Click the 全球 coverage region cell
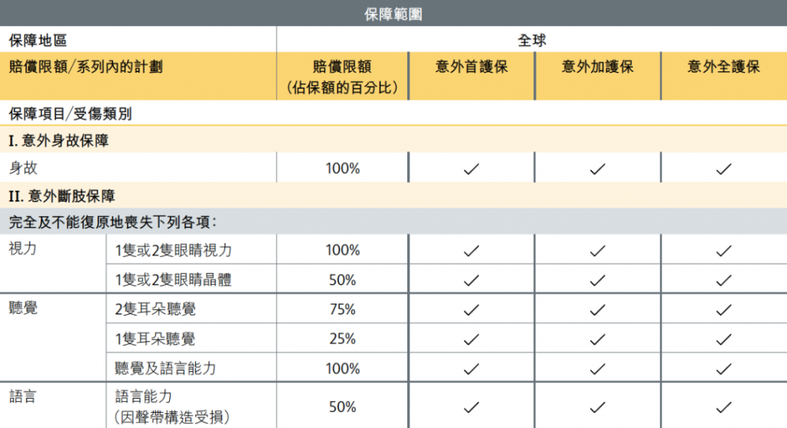 pos(532,40)
